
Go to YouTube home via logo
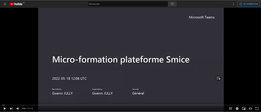point(17,4)
